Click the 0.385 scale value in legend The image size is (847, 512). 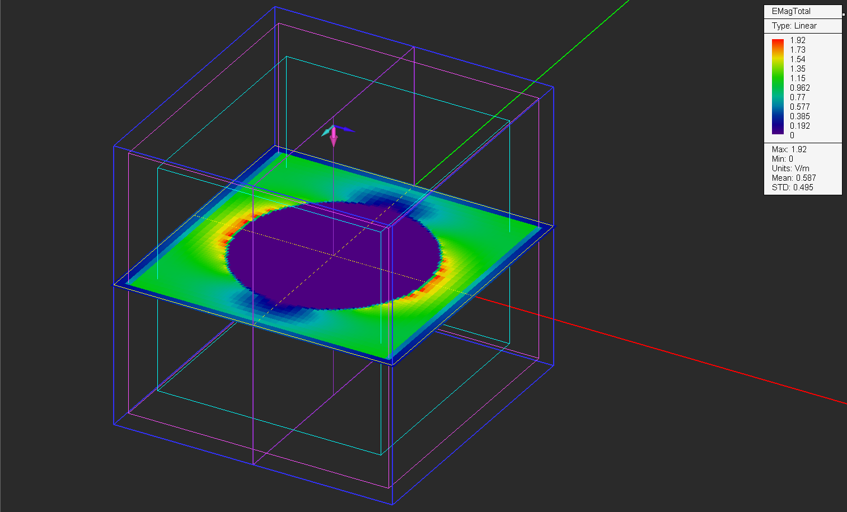coord(799,116)
